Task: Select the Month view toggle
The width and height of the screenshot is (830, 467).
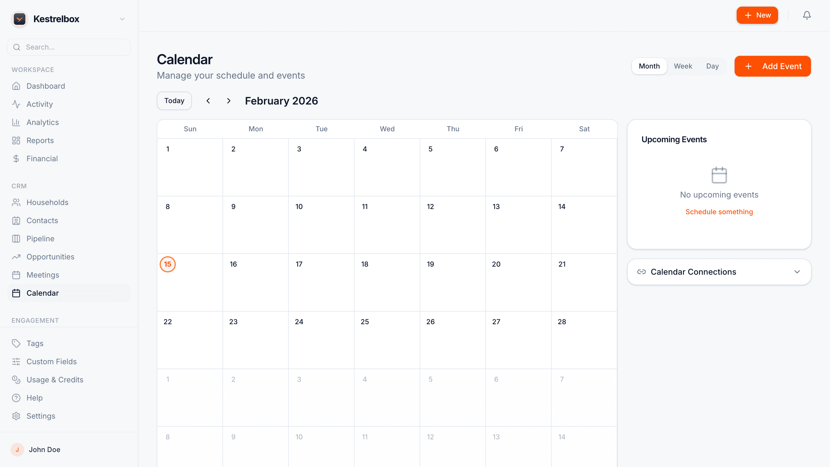Action: (x=649, y=66)
